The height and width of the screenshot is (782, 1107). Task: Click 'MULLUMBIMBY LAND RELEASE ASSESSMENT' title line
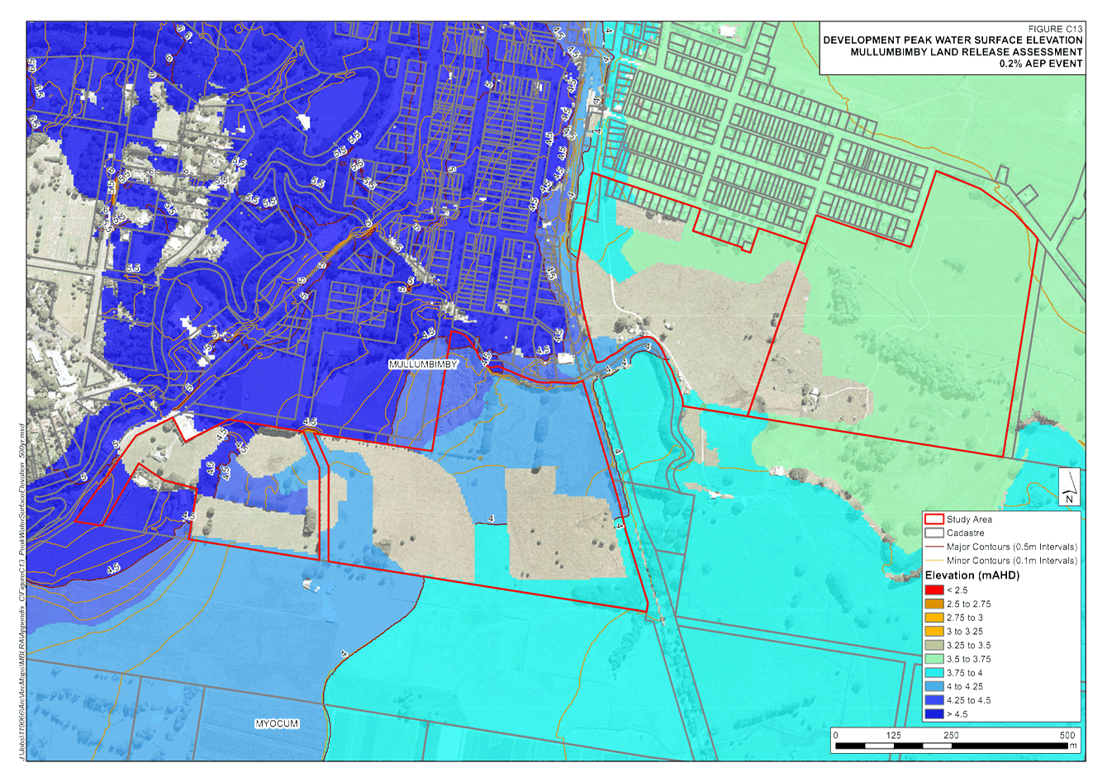pos(967,52)
